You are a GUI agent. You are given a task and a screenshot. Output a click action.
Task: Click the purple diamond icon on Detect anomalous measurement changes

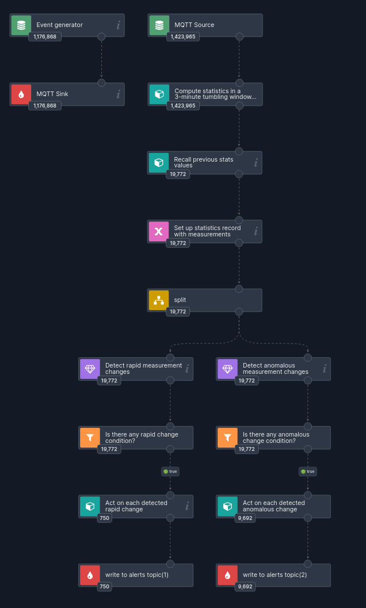coord(227,369)
